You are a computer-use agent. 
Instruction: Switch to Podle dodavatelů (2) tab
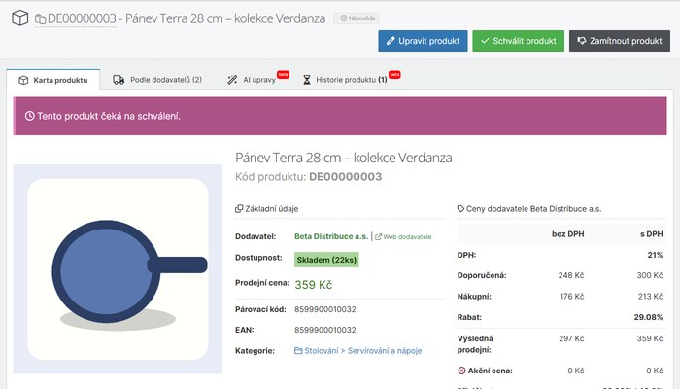click(x=157, y=80)
